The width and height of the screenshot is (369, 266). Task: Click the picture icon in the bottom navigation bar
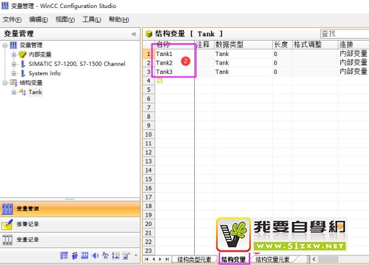(x=116, y=255)
